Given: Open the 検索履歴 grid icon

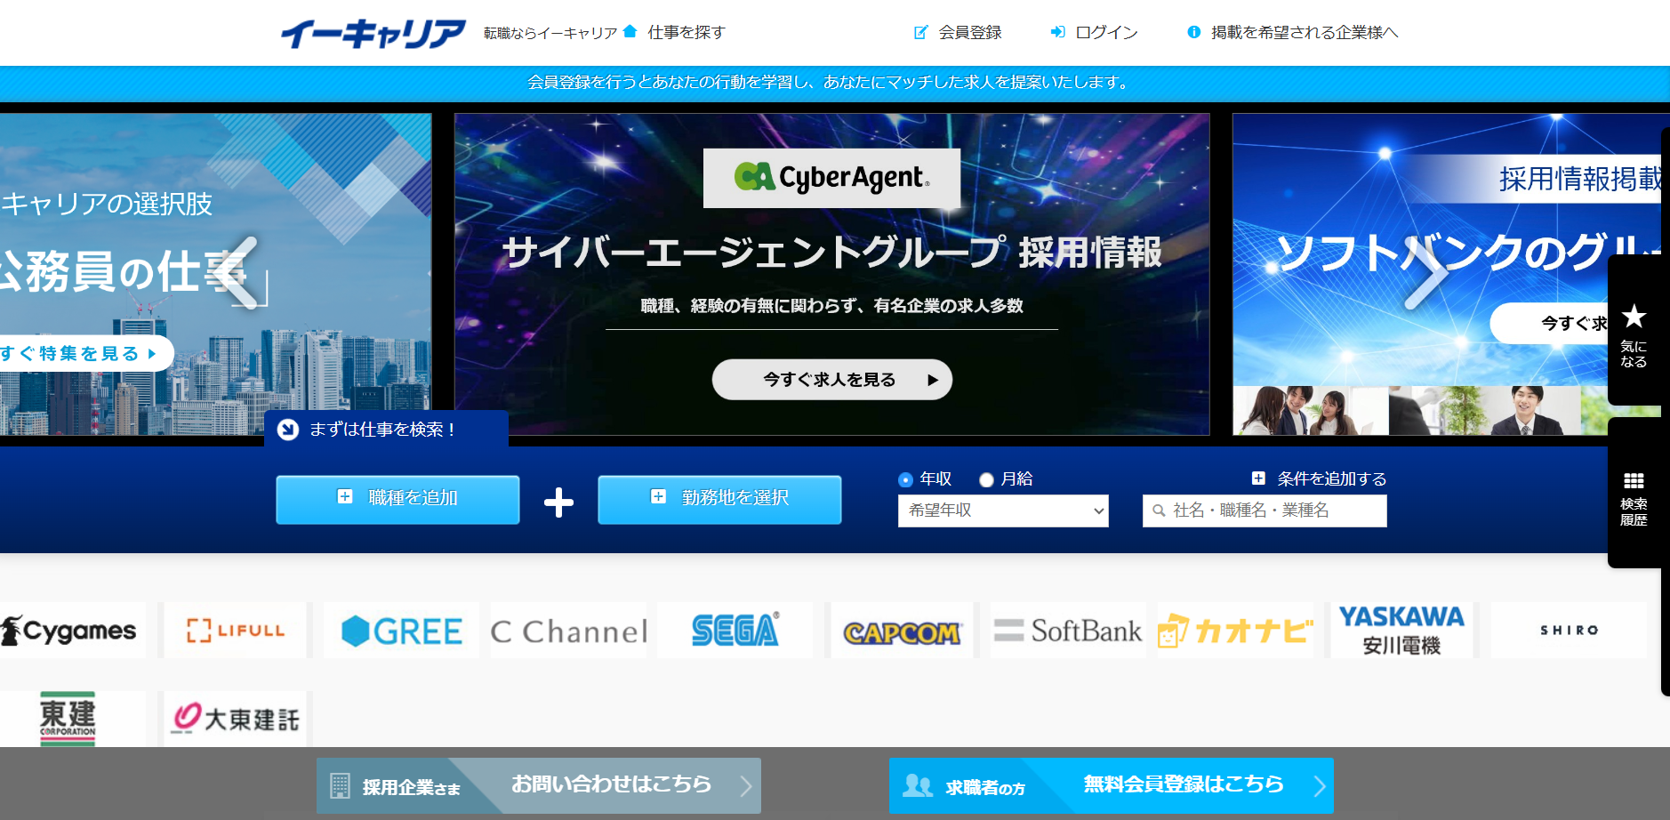Looking at the screenshot, I should [x=1634, y=482].
